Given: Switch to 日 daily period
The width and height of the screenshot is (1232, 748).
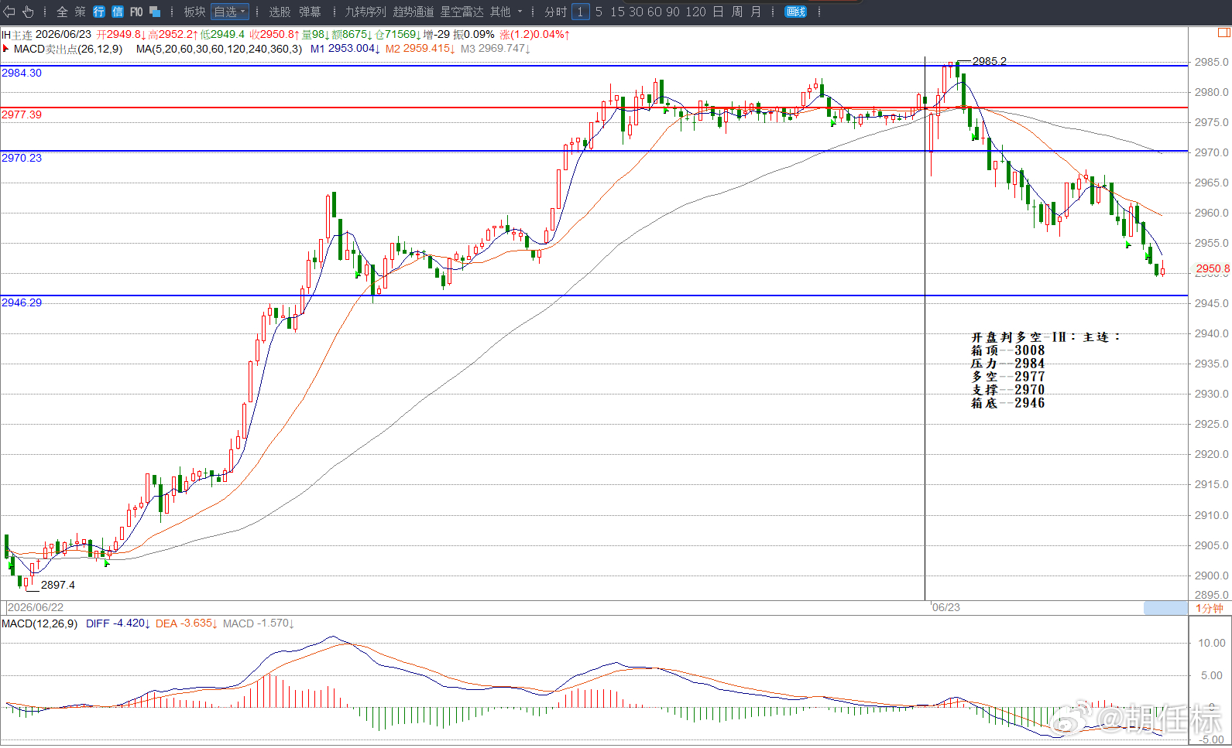Looking at the screenshot, I should pyautogui.click(x=718, y=12).
